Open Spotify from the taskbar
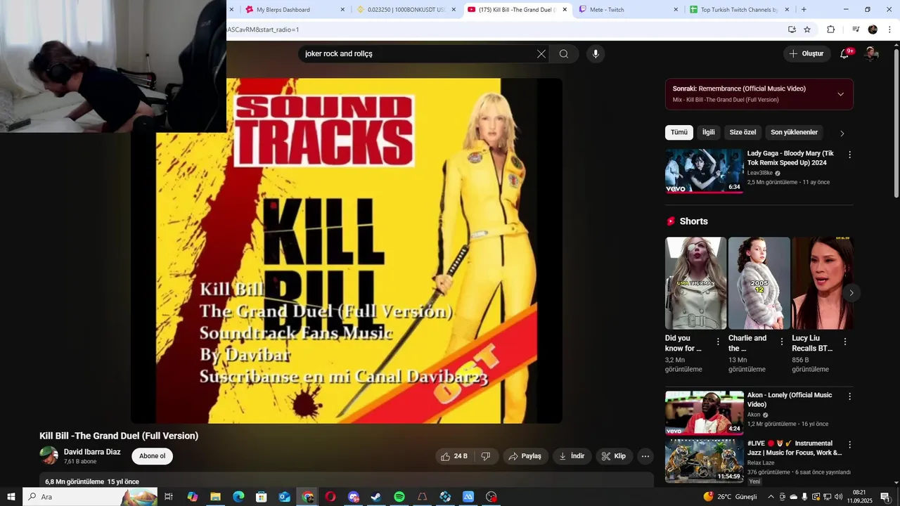Screen dimensions: 900x506 (399, 497)
